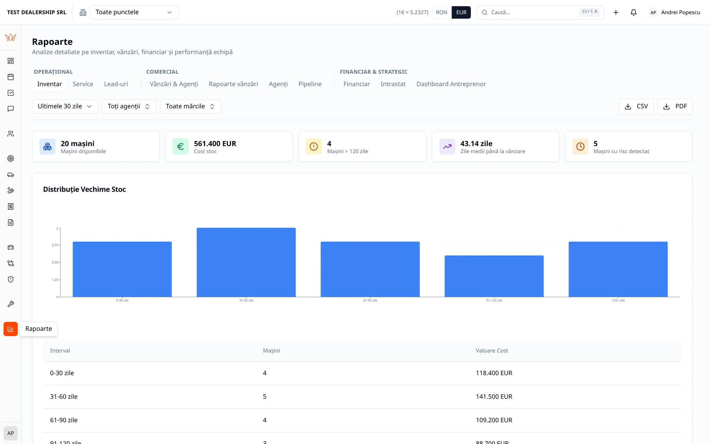Click the front-view car sidebar icon
This screenshot has height=444, width=710.
pyautogui.click(x=11, y=247)
